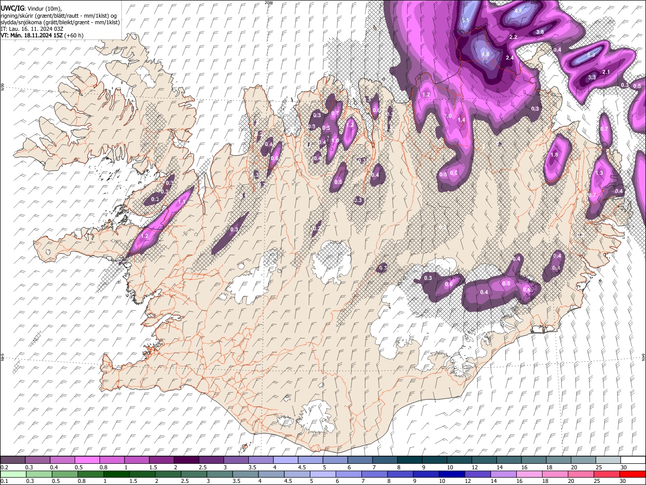Select the pale green 0.1 rain legend swatch
Viewport: 646px width, 485px height.
(x=13, y=474)
